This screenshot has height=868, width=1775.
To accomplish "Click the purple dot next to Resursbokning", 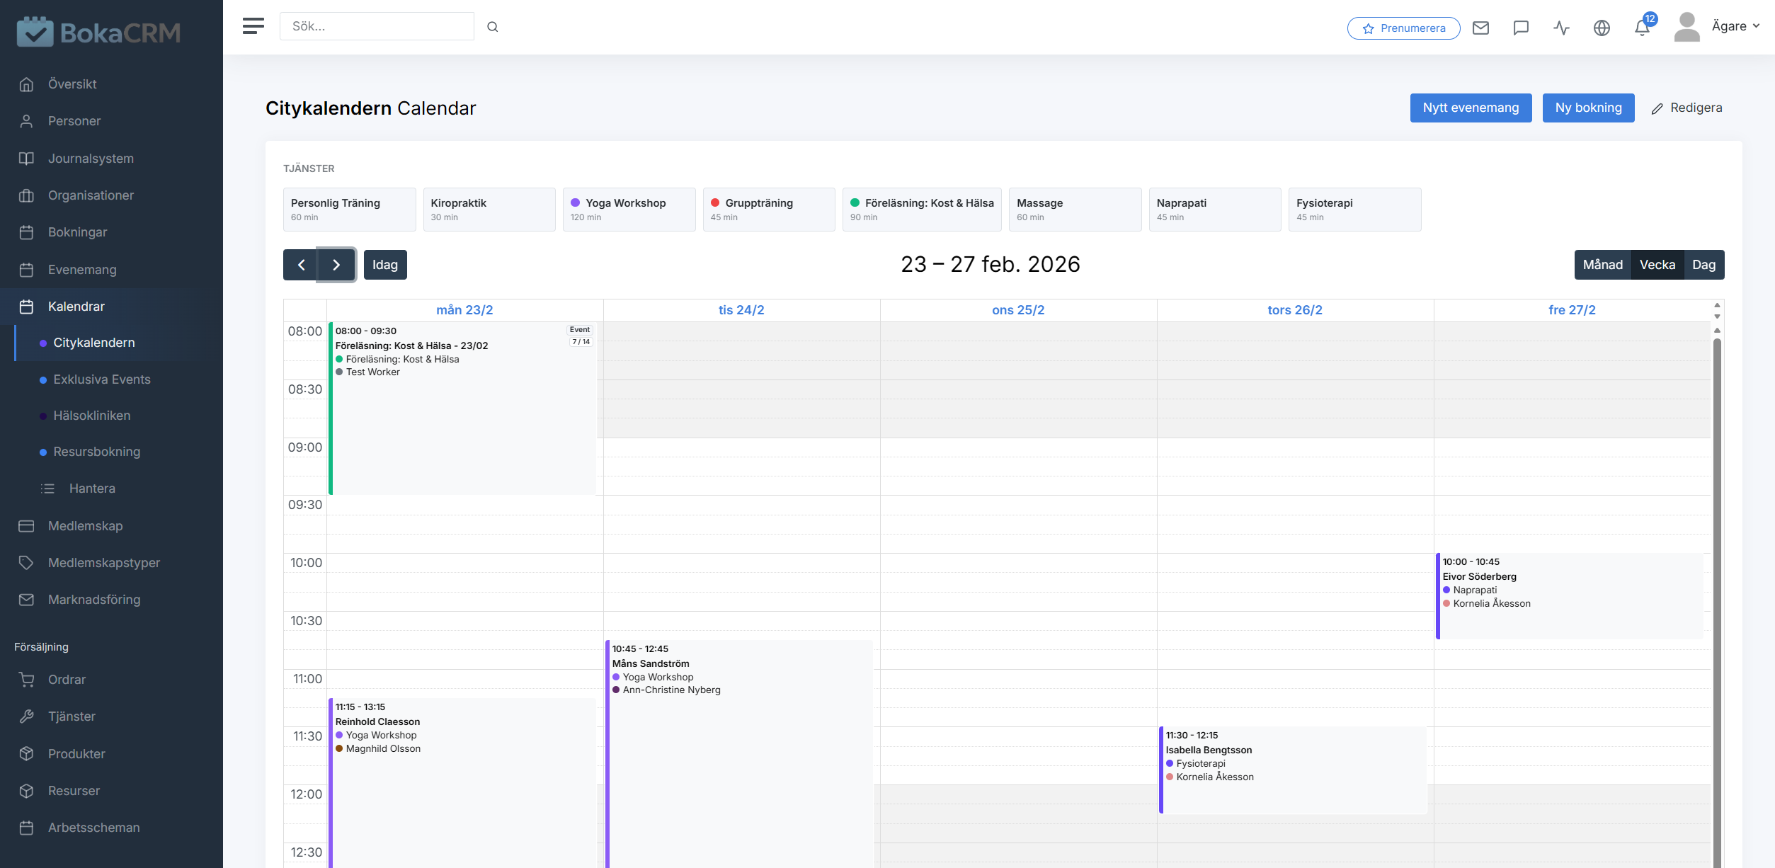I will 44,452.
